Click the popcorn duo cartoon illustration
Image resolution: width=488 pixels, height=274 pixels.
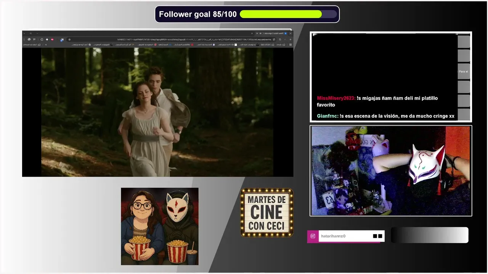click(x=160, y=226)
